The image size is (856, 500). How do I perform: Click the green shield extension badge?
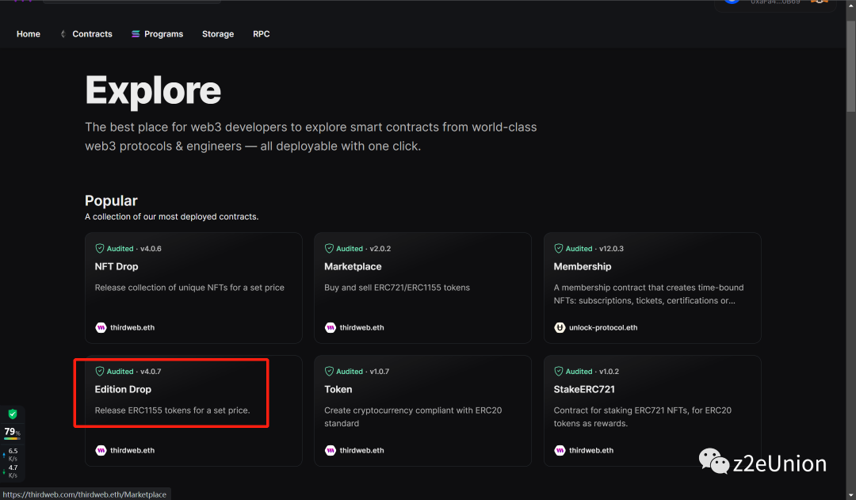coord(13,414)
